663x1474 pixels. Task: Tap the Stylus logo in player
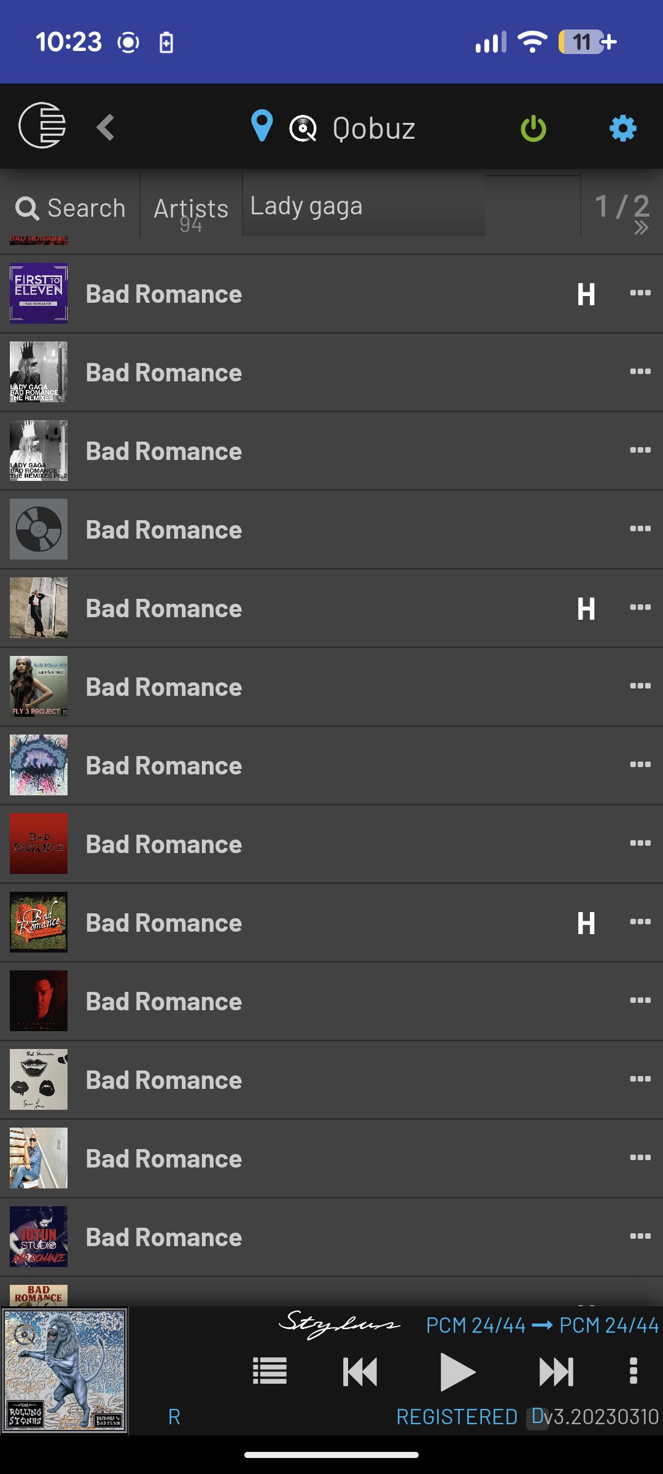coord(339,1324)
